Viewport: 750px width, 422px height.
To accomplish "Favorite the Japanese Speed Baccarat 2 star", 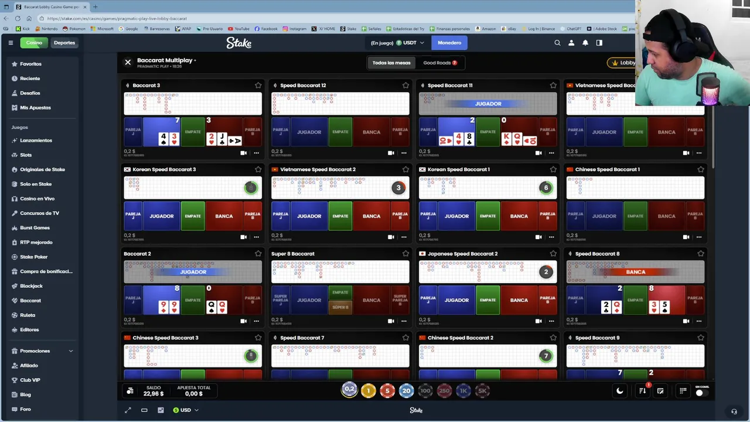I will pyautogui.click(x=553, y=254).
